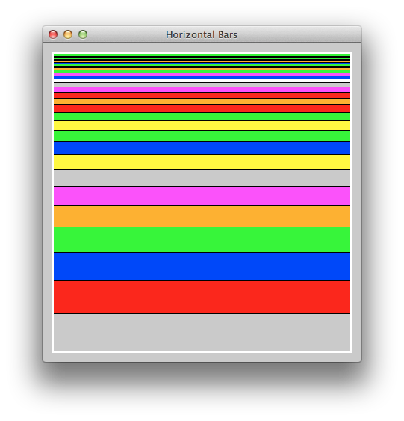Pick the tall orange bar below the magenta bar

click(x=202, y=216)
